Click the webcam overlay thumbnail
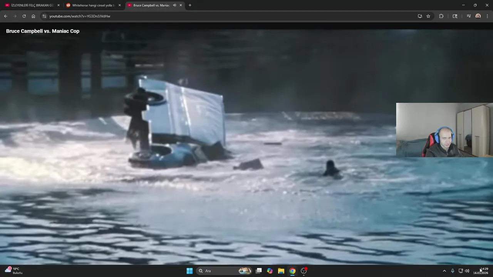The image size is (493, 277). point(444,130)
